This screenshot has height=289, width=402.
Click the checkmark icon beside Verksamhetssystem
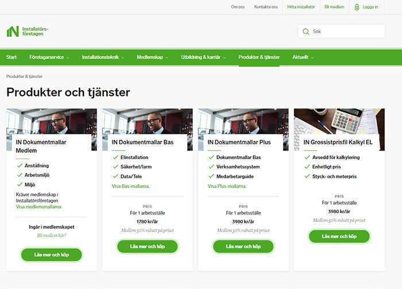pos(211,167)
